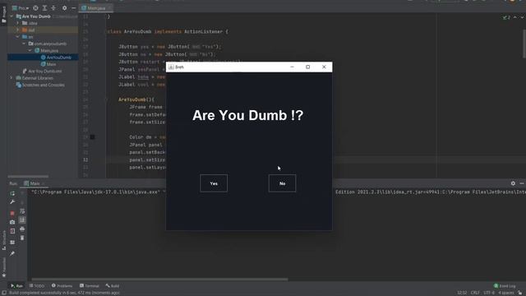Collapse the src folder
Screen dimensions: 526x296
18,36
